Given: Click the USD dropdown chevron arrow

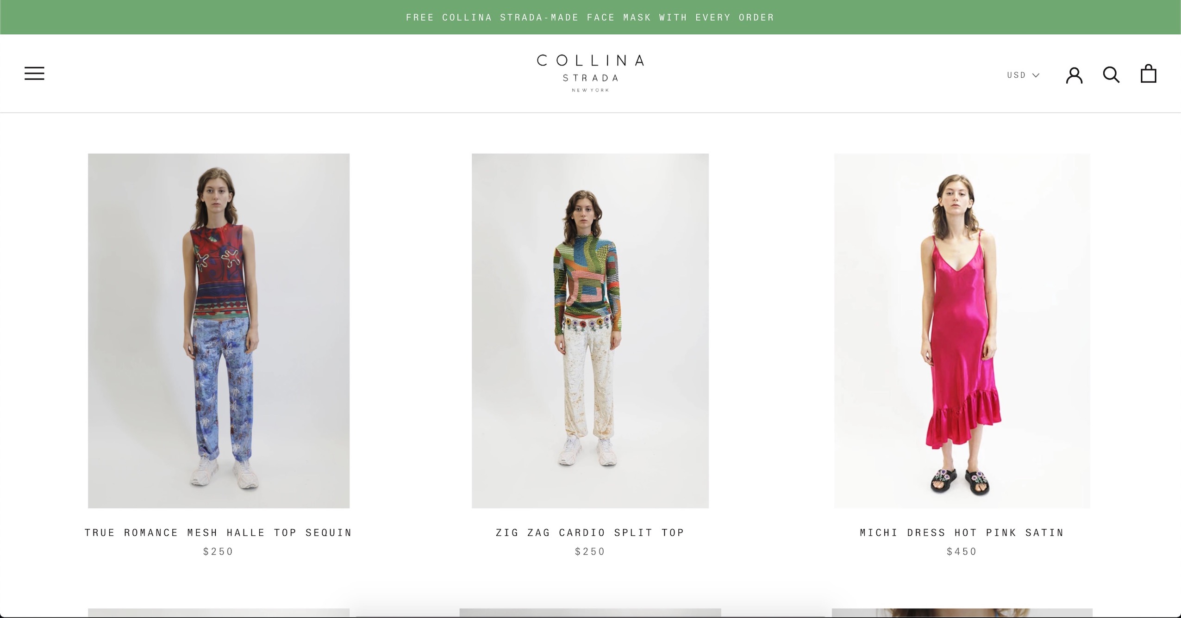Looking at the screenshot, I should 1036,75.
